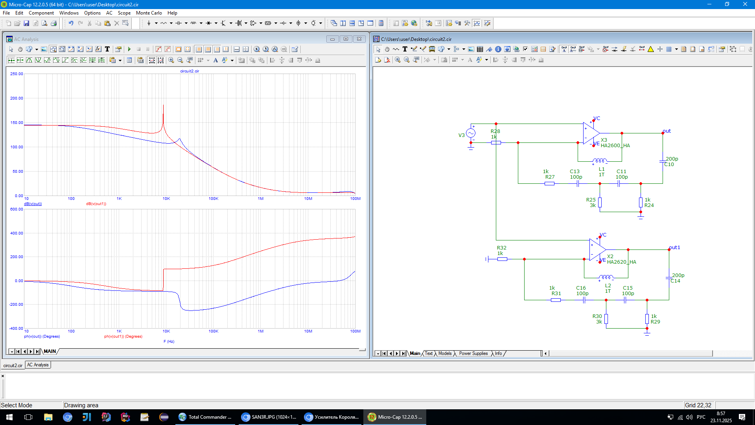
Task: Select the Text mode T icon in schematic toolbar
Action: (x=405, y=49)
